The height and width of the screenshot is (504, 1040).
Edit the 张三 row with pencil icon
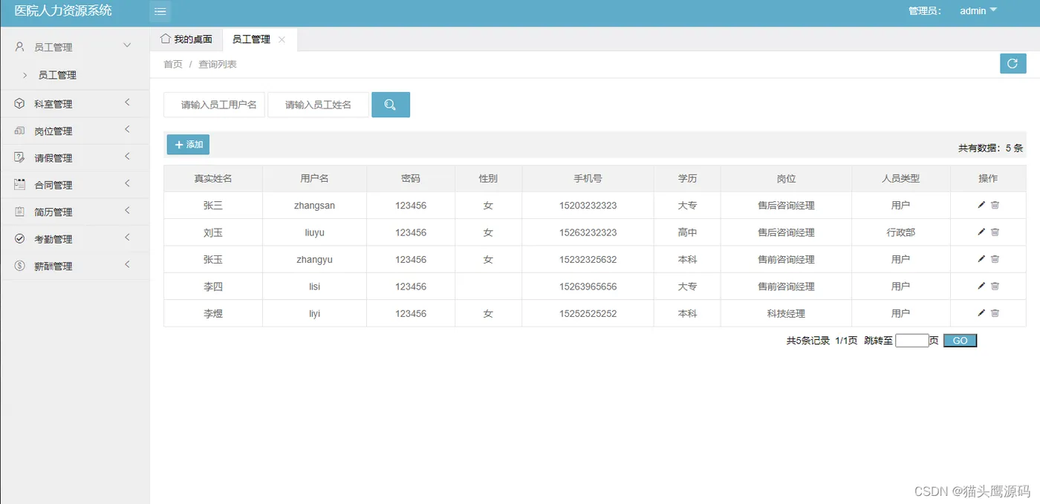(981, 205)
